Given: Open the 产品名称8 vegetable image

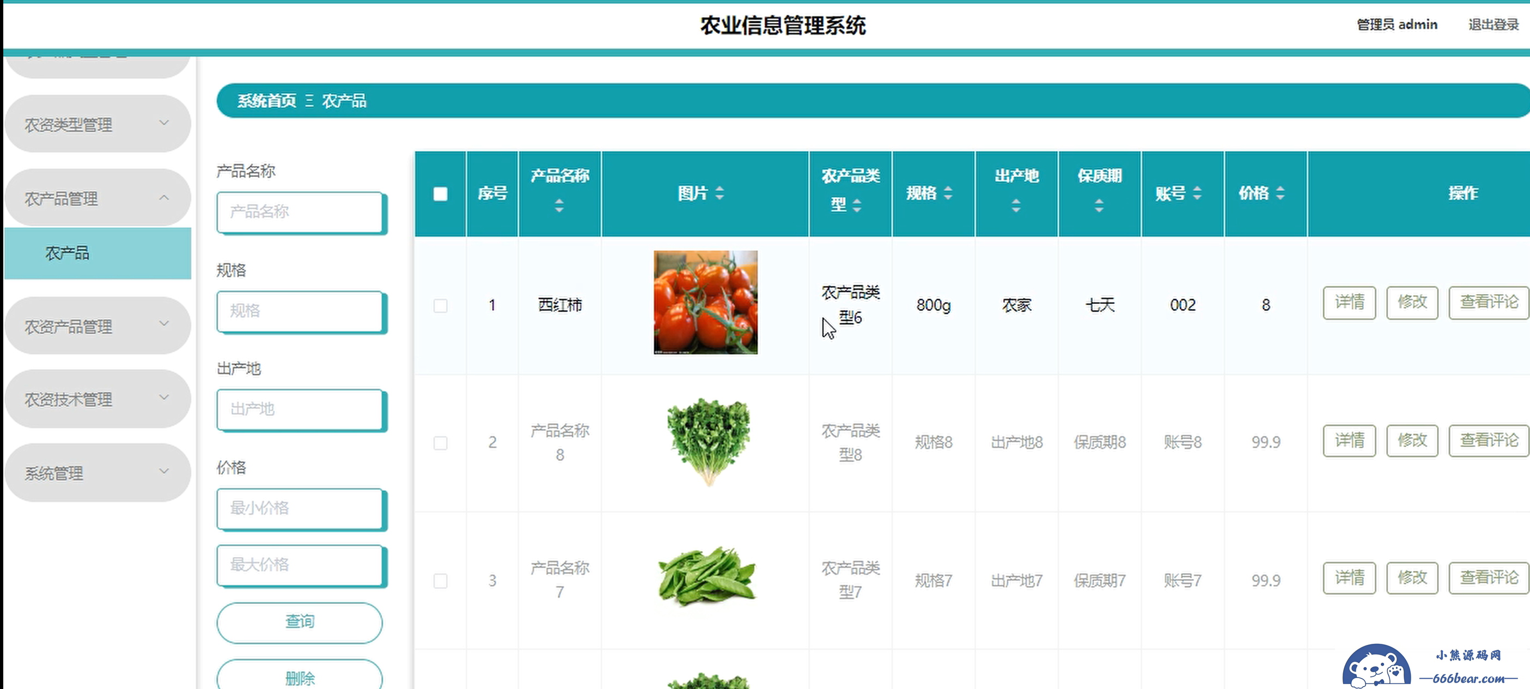Looking at the screenshot, I should click(708, 442).
